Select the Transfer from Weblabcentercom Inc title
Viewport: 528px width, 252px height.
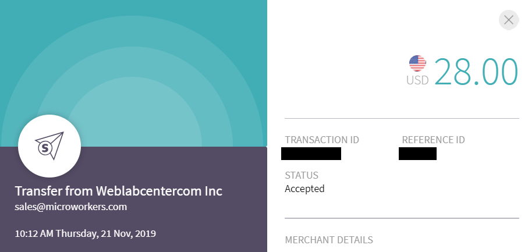[x=119, y=191]
